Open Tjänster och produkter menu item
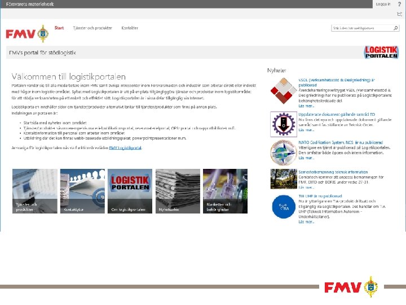The image size is (406, 305). click(x=92, y=28)
